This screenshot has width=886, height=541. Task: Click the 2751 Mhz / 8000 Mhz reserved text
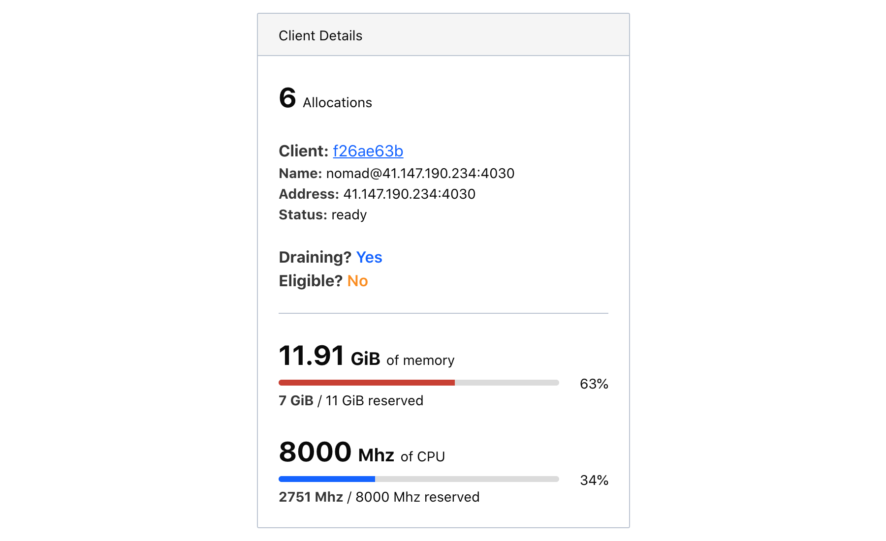[x=379, y=497]
